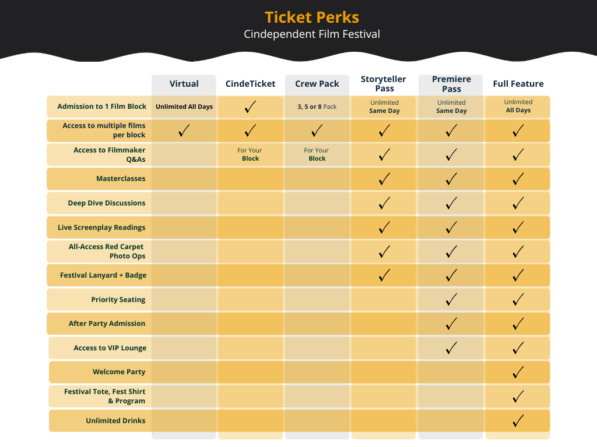Click the Crew Pack multiple films checkmark

(317, 130)
